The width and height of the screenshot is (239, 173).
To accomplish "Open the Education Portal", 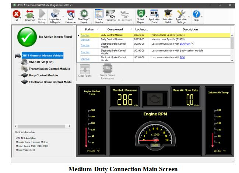I will [168, 16].
